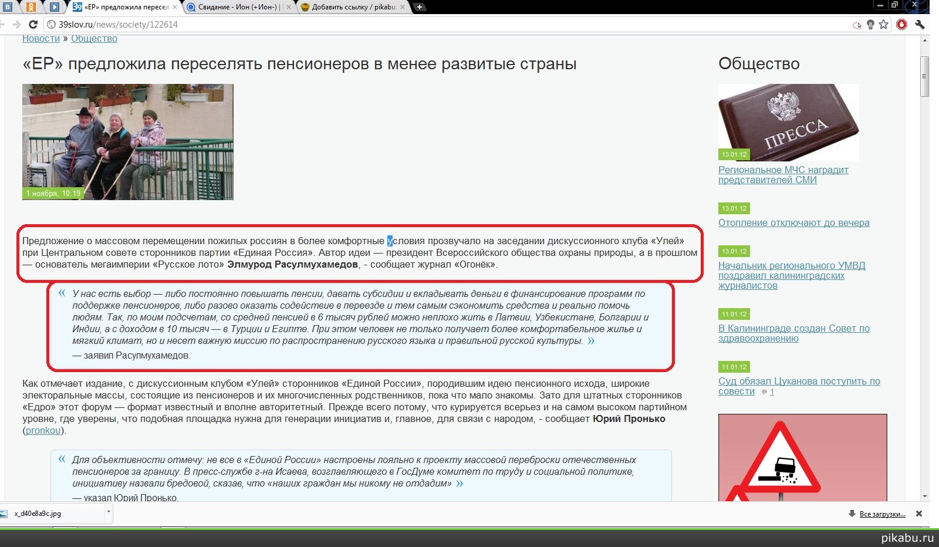The width and height of the screenshot is (939, 547).
Task: Click the 'Общество' breadcrumb link
Action: click(94, 39)
